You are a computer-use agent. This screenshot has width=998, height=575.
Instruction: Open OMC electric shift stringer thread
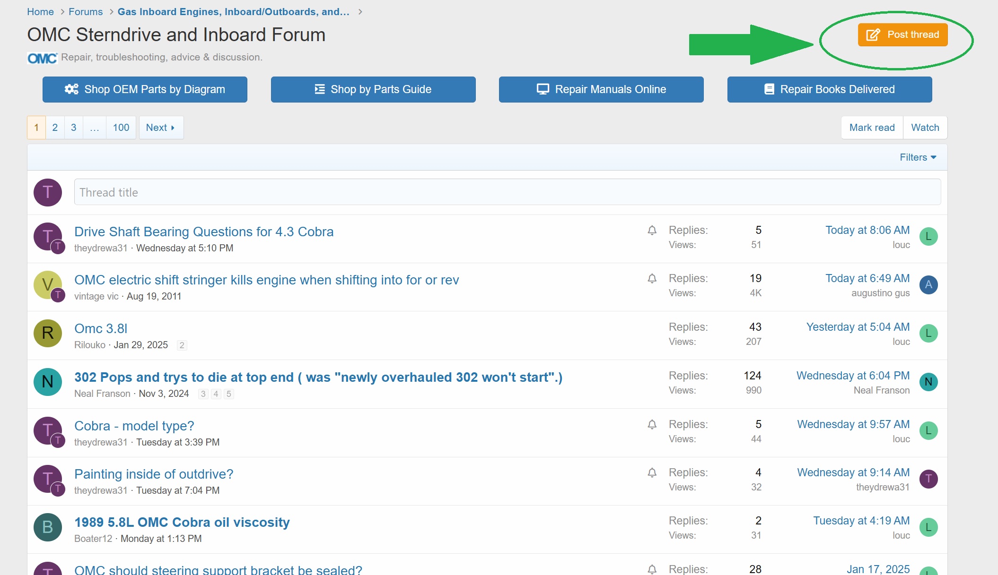tap(267, 280)
